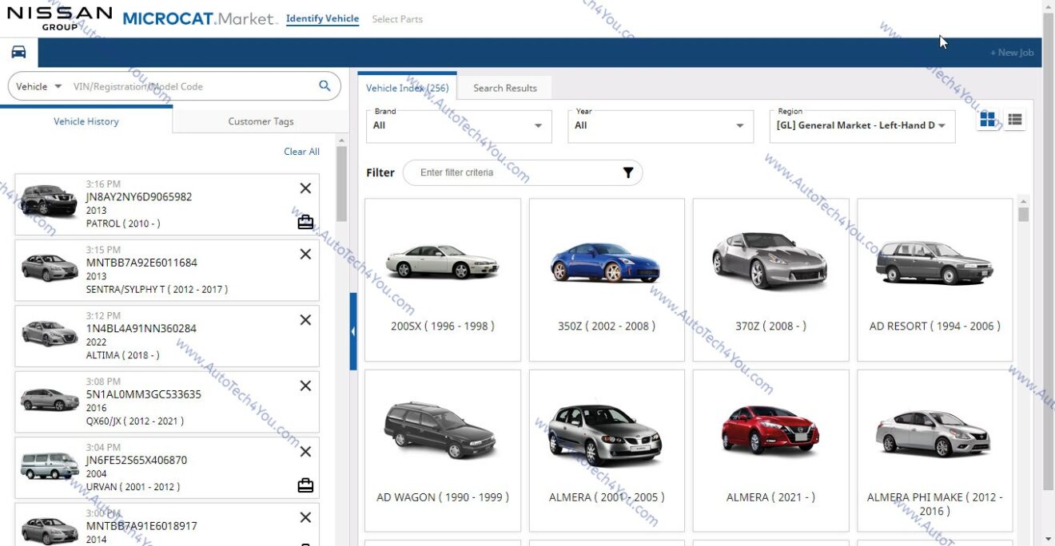
Task: Select the AD RESORT (1994 - 2006) card
Action: click(x=935, y=280)
